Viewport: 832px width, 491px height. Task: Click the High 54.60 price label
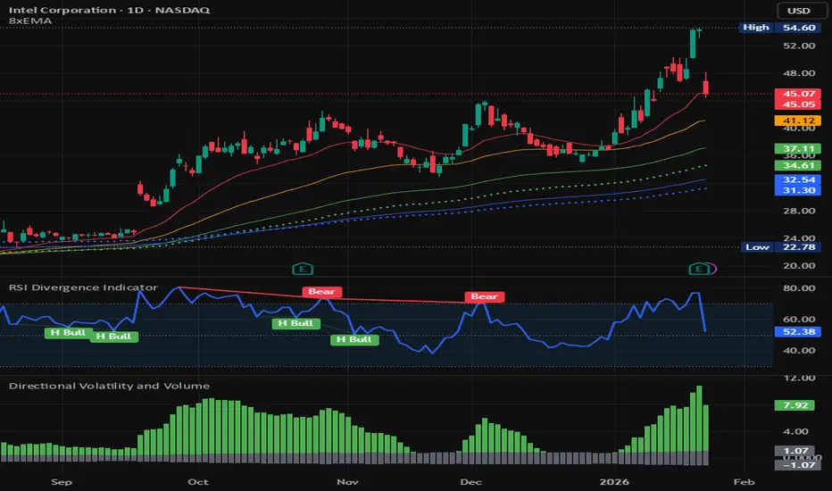pos(779,28)
